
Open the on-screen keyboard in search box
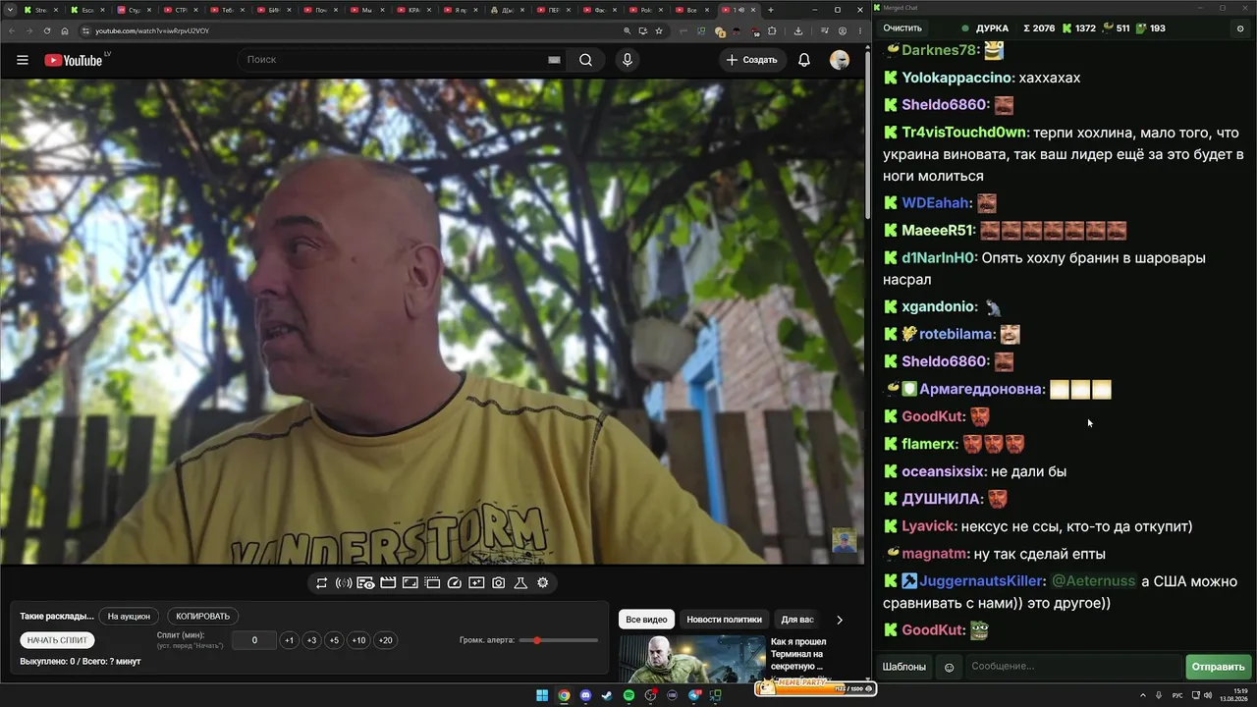point(555,60)
